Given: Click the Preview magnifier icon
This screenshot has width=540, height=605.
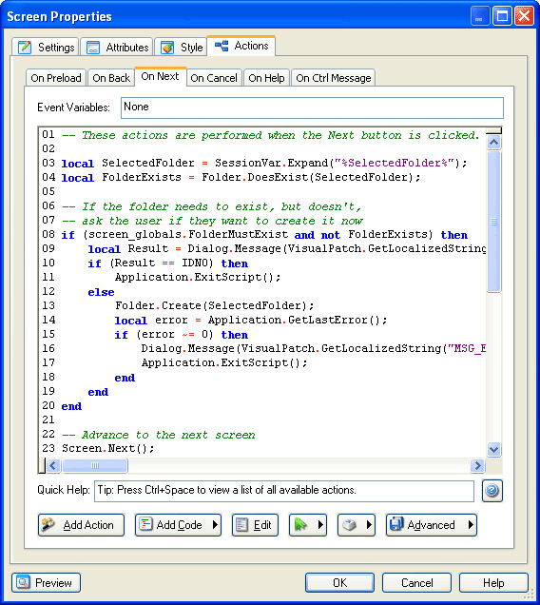Looking at the screenshot, I should pyautogui.click(x=23, y=582).
